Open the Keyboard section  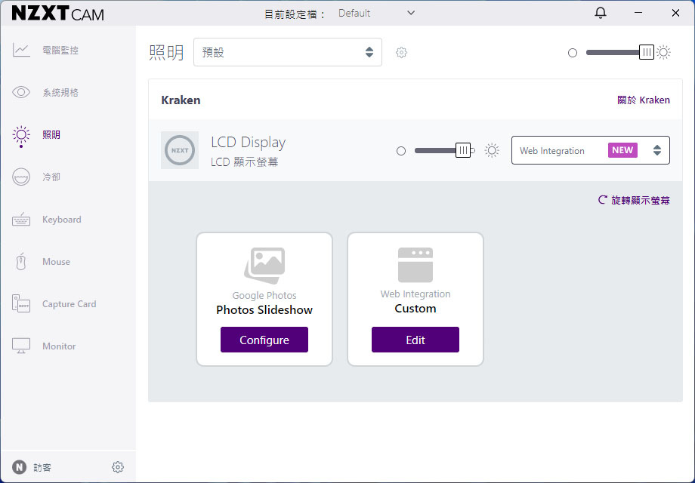(x=62, y=219)
